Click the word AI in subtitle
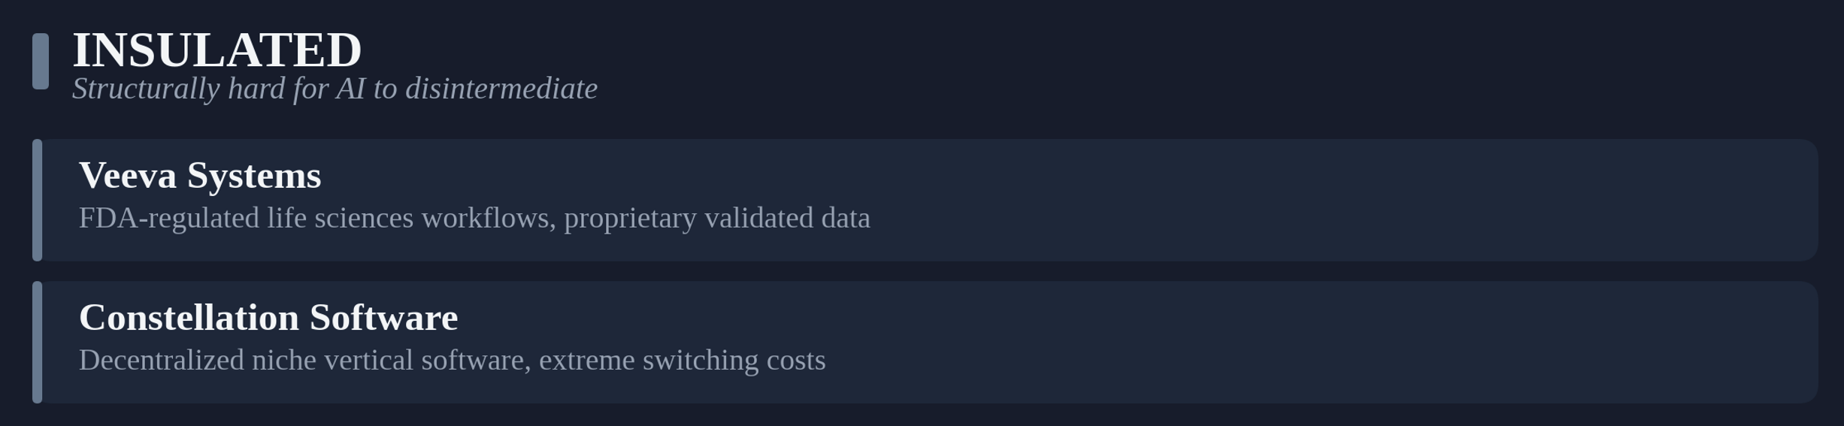1844x426 pixels. click(350, 89)
